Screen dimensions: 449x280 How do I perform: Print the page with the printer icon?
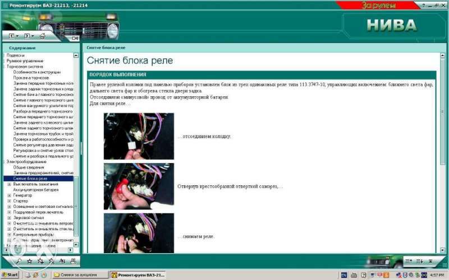(x=73, y=261)
